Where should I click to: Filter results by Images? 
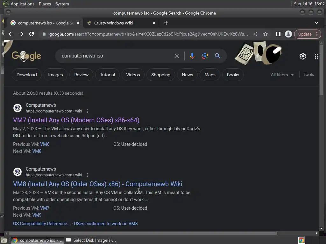point(55,75)
